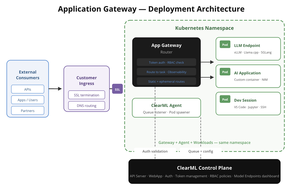This screenshot has height=191, width=300.
Task: Click the Customer Ingress heading
Action: point(86,81)
